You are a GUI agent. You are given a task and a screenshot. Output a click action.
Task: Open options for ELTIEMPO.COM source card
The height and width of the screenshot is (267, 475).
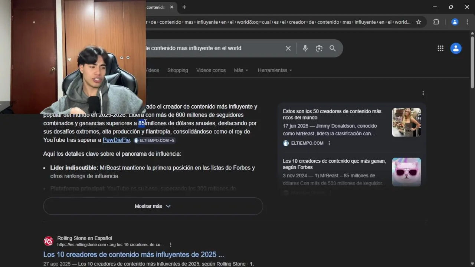click(329, 143)
